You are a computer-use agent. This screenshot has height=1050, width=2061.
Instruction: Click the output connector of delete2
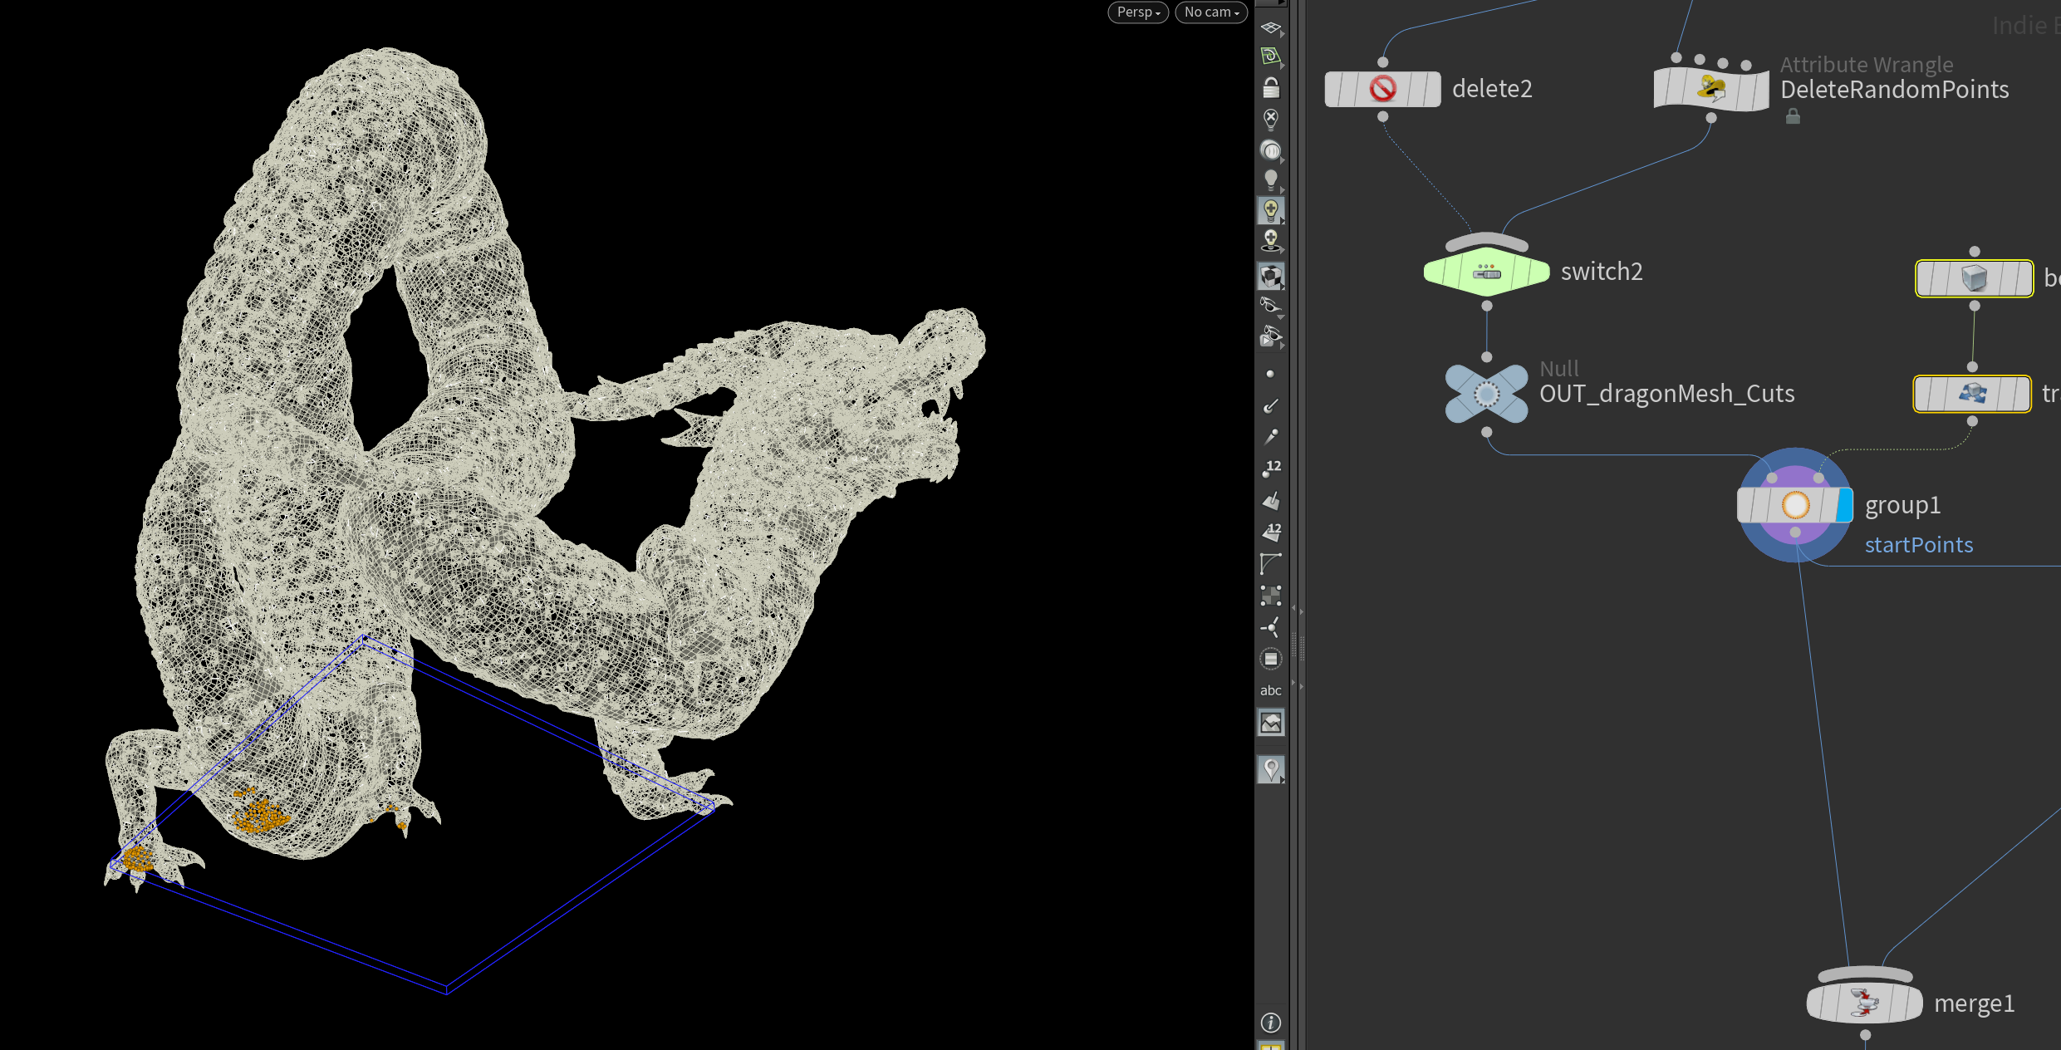(x=1382, y=117)
